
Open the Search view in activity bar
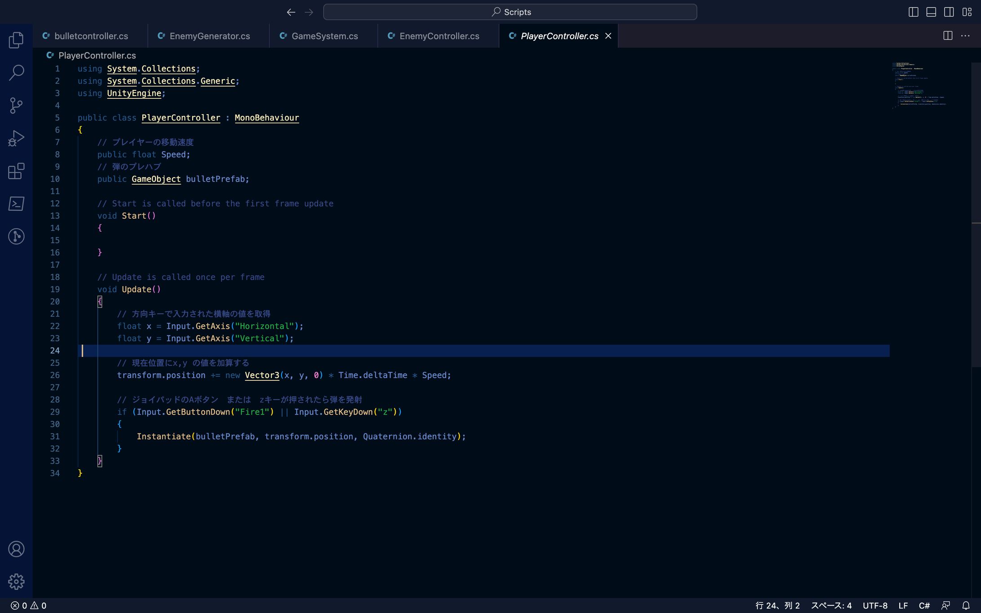tap(16, 72)
